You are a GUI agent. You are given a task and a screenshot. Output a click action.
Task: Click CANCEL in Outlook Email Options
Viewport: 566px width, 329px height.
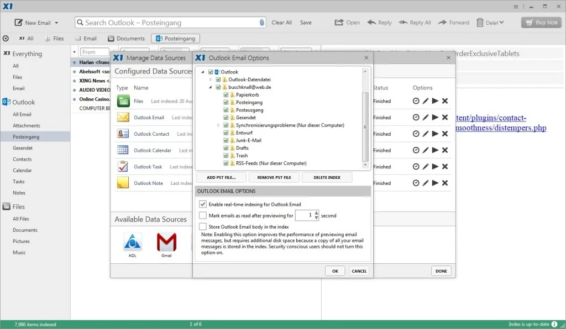359,271
